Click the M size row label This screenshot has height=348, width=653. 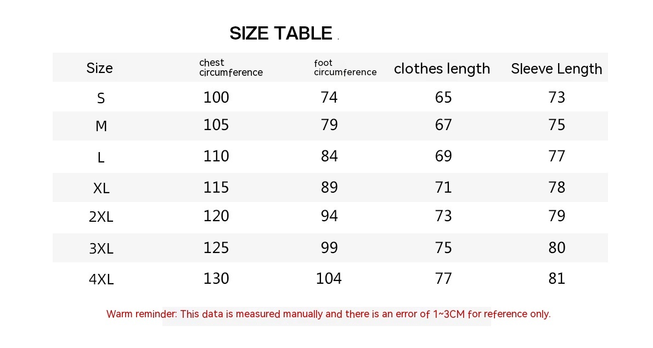tap(101, 126)
